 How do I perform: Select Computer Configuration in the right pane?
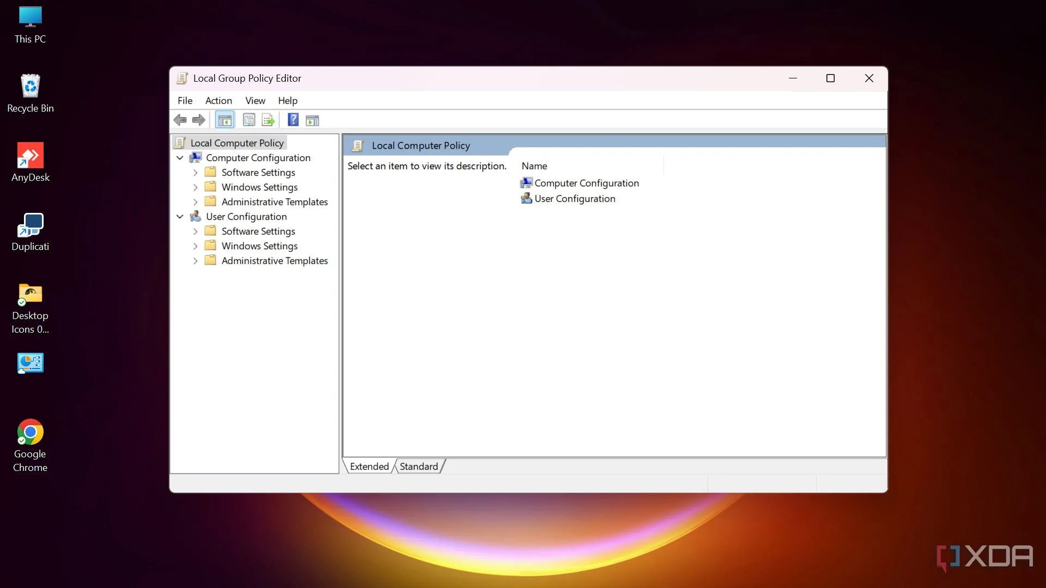click(x=586, y=183)
